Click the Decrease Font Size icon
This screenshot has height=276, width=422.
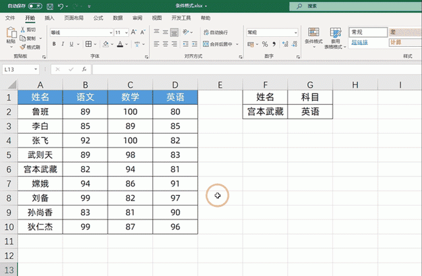pyautogui.click(x=143, y=32)
